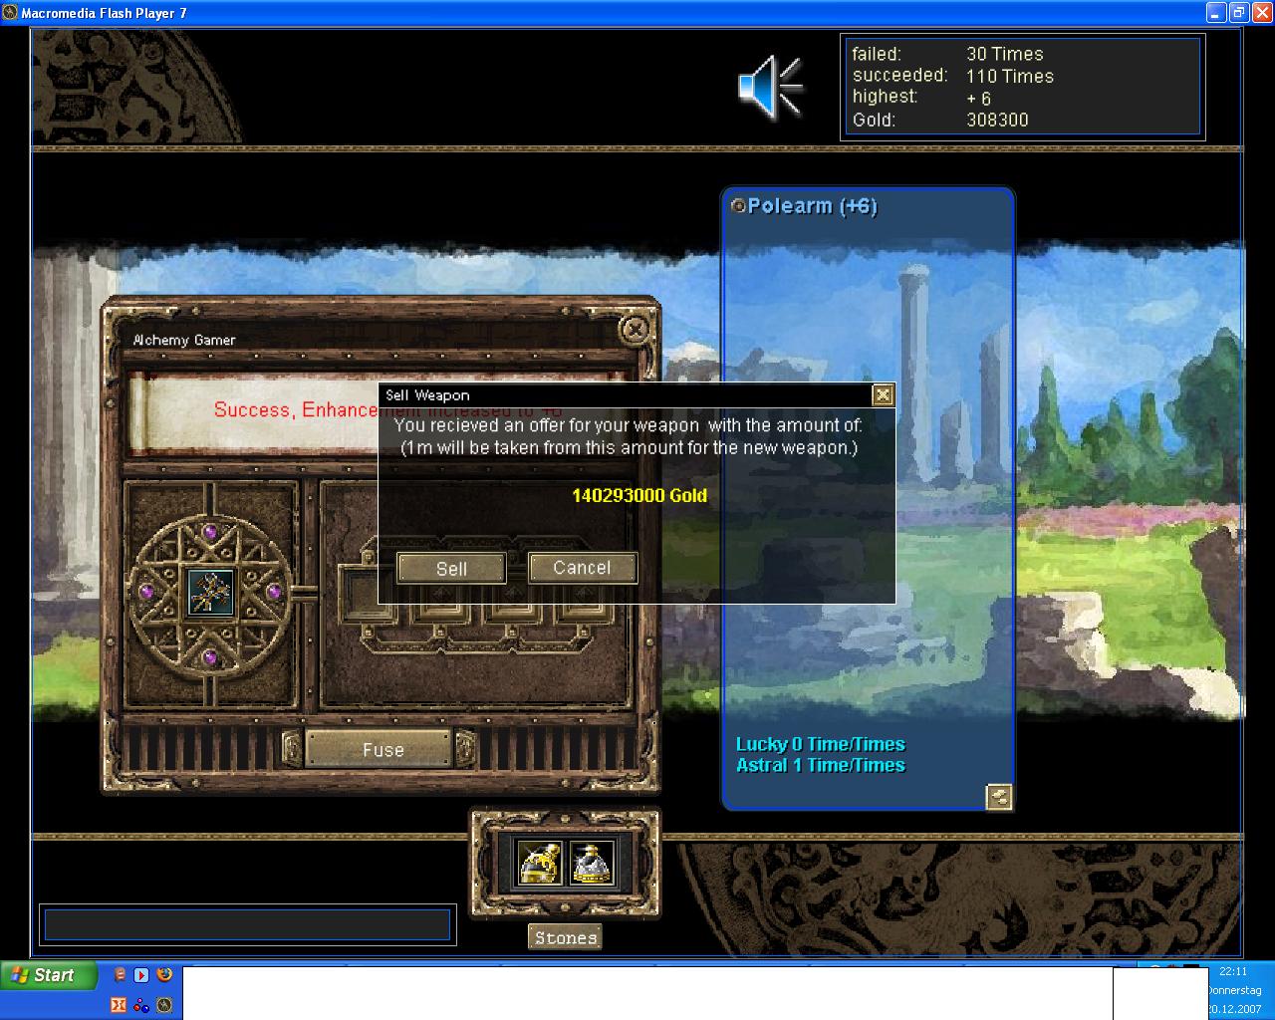Close the Sell Weapon dialog

(883, 395)
